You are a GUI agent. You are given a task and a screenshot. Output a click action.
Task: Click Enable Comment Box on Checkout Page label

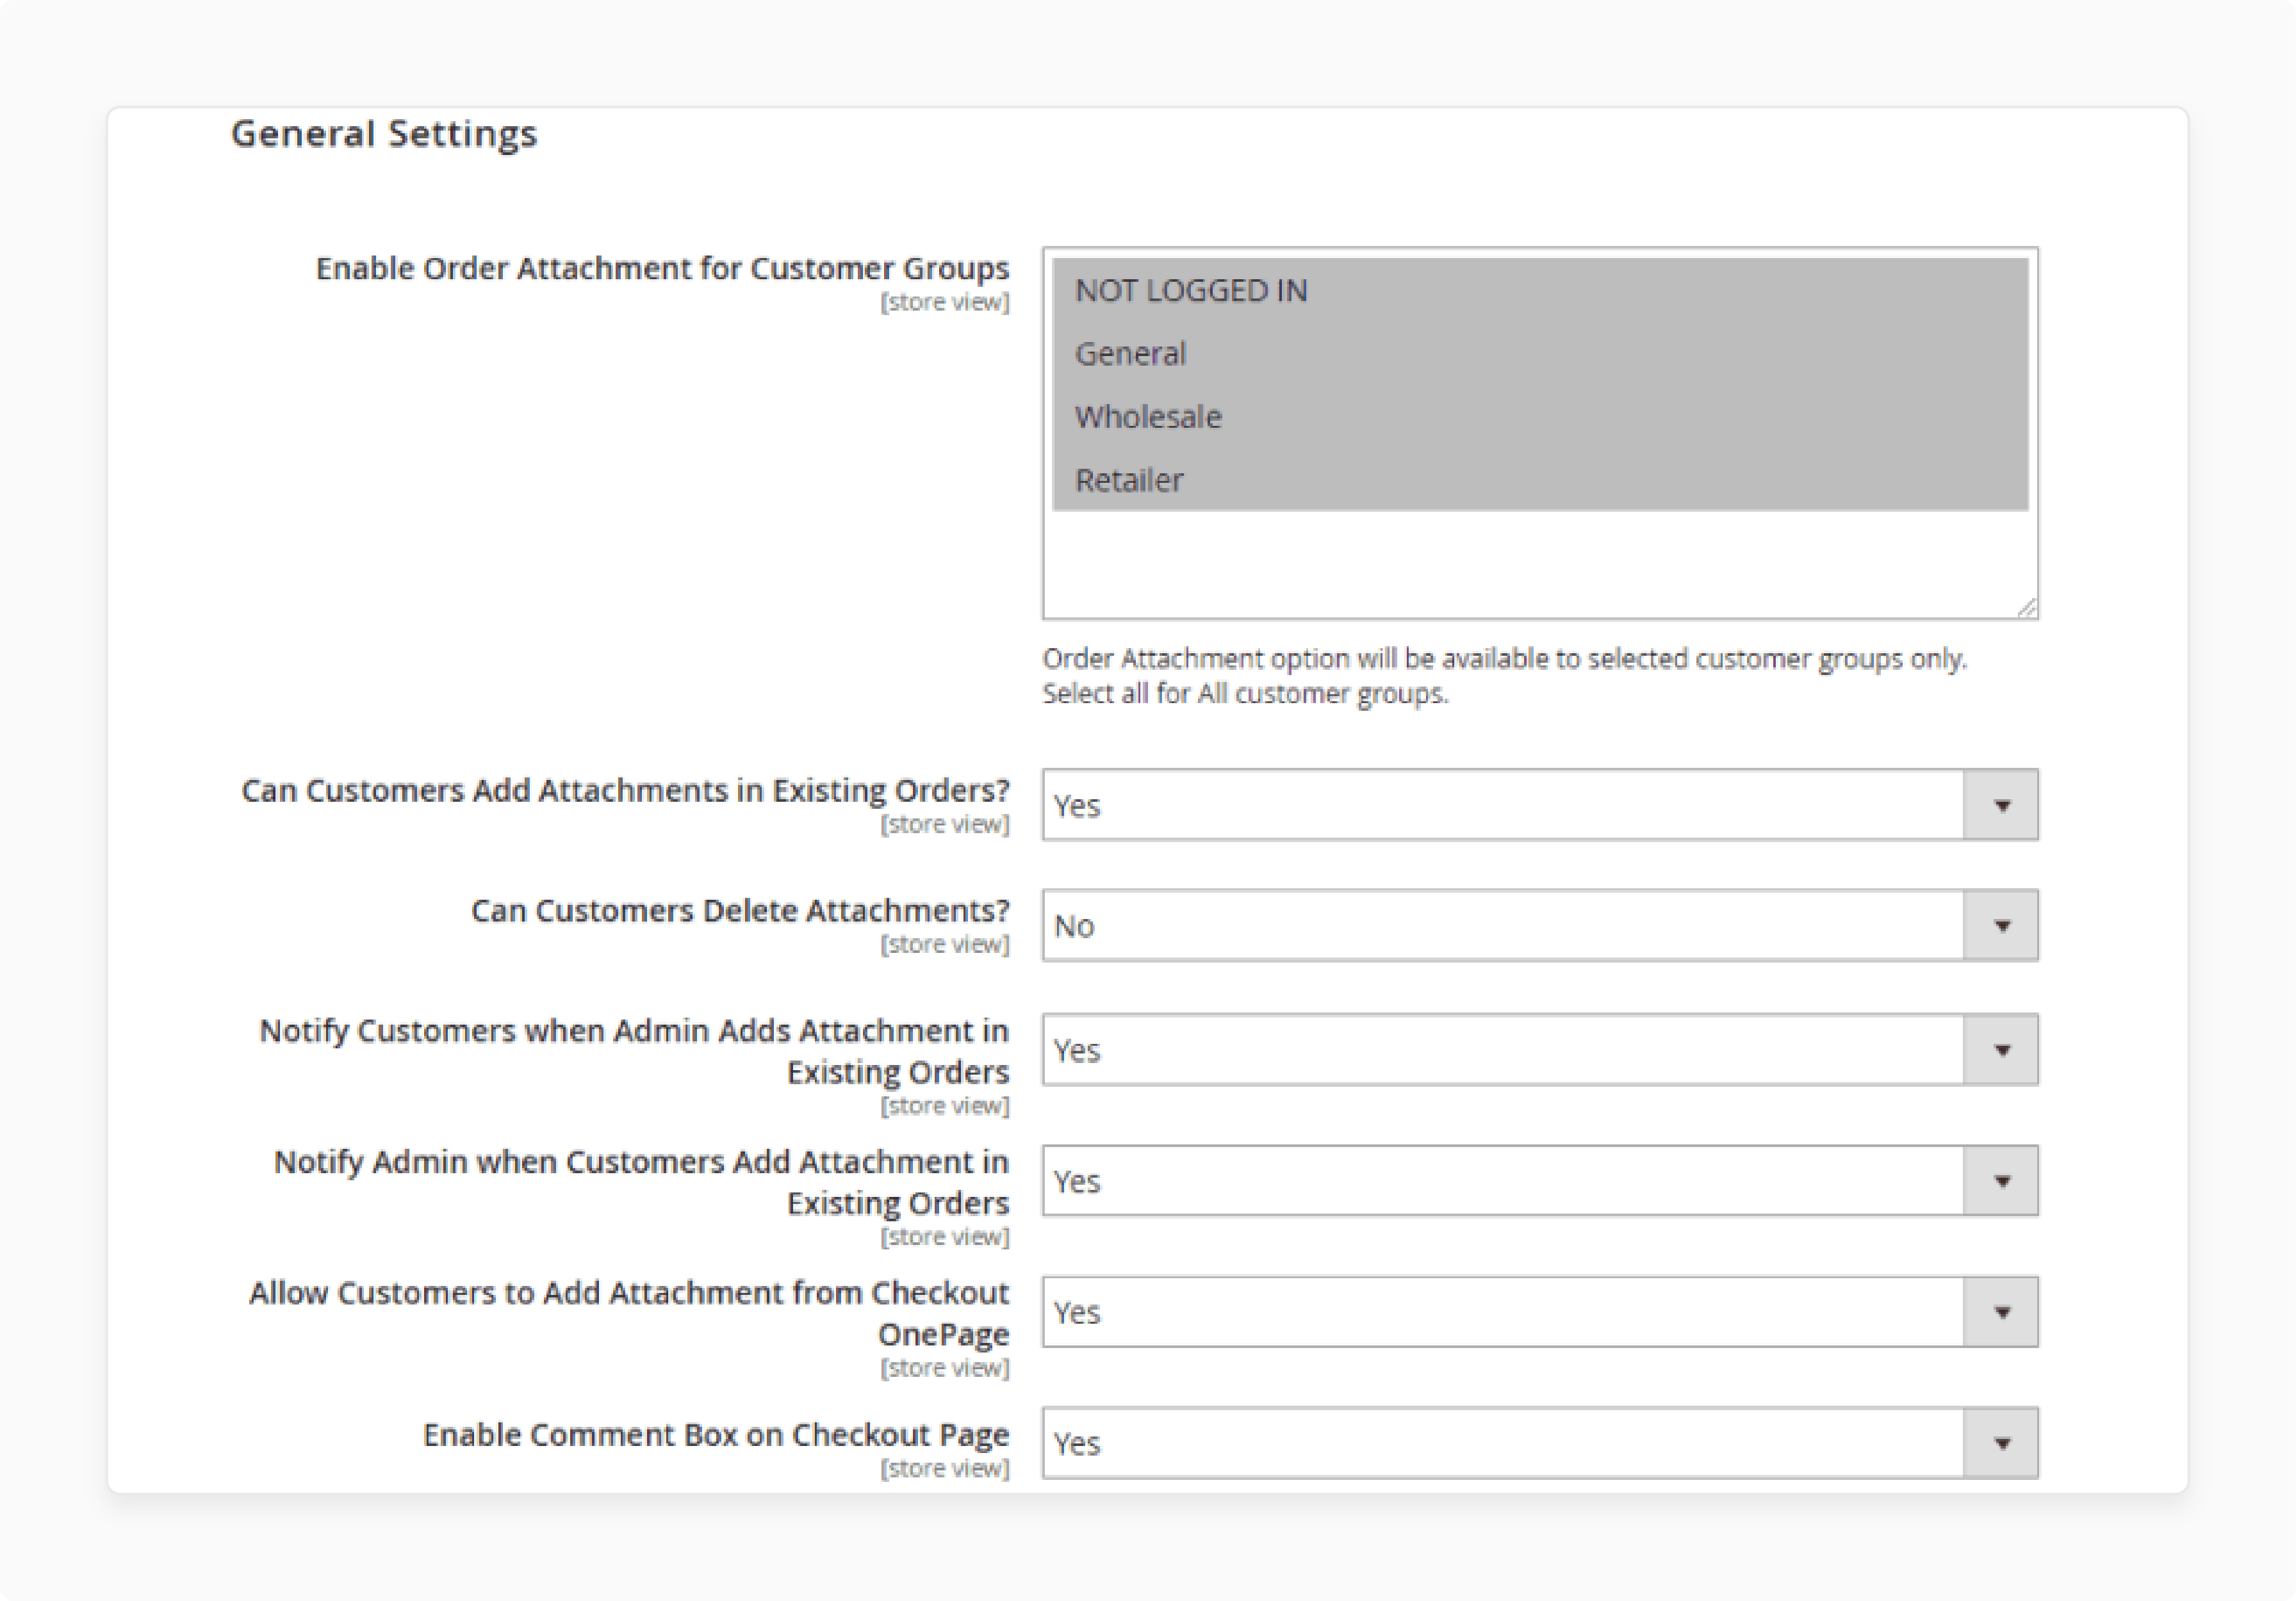[x=716, y=1435]
